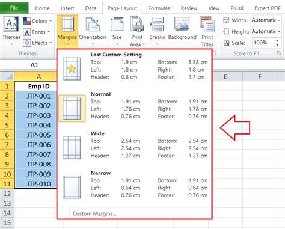Select the Emp ID header cell

click(35, 86)
